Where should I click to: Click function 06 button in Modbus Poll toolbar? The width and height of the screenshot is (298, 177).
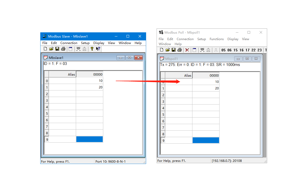click(x=230, y=50)
